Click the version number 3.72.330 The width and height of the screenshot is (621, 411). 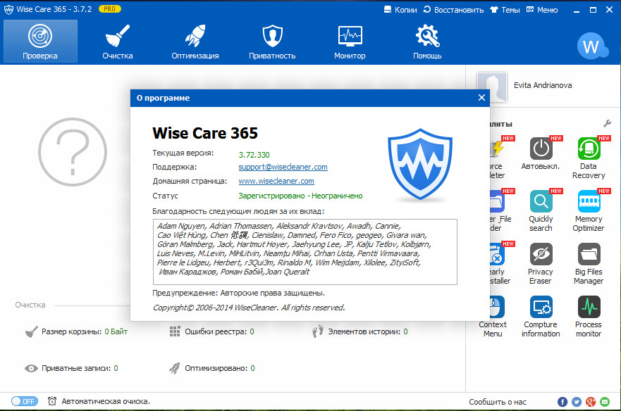coord(254,155)
